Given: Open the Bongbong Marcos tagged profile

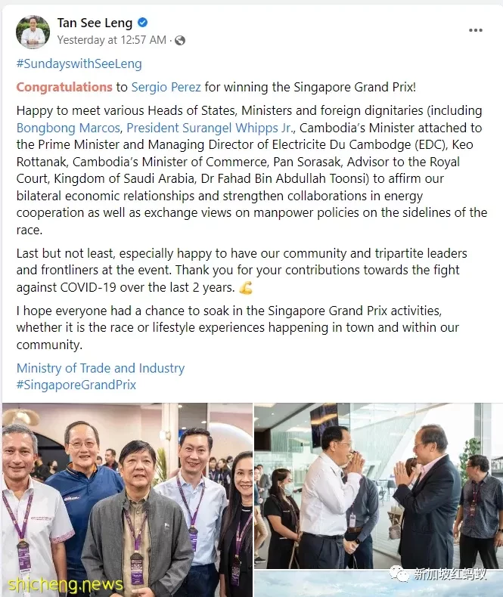Looking at the screenshot, I should coord(68,128).
